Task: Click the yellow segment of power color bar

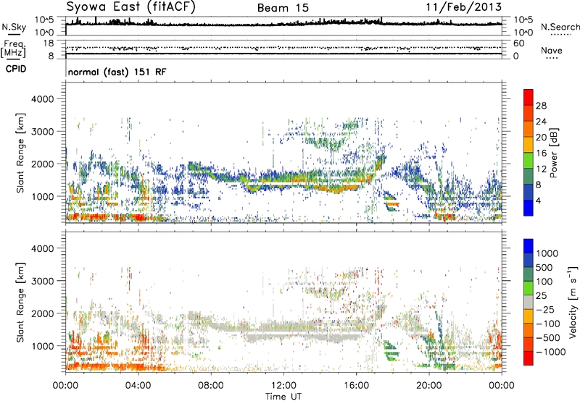Action: pos(529,145)
